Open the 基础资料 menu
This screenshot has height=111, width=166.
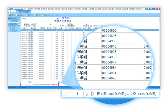click(x=30, y=9)
